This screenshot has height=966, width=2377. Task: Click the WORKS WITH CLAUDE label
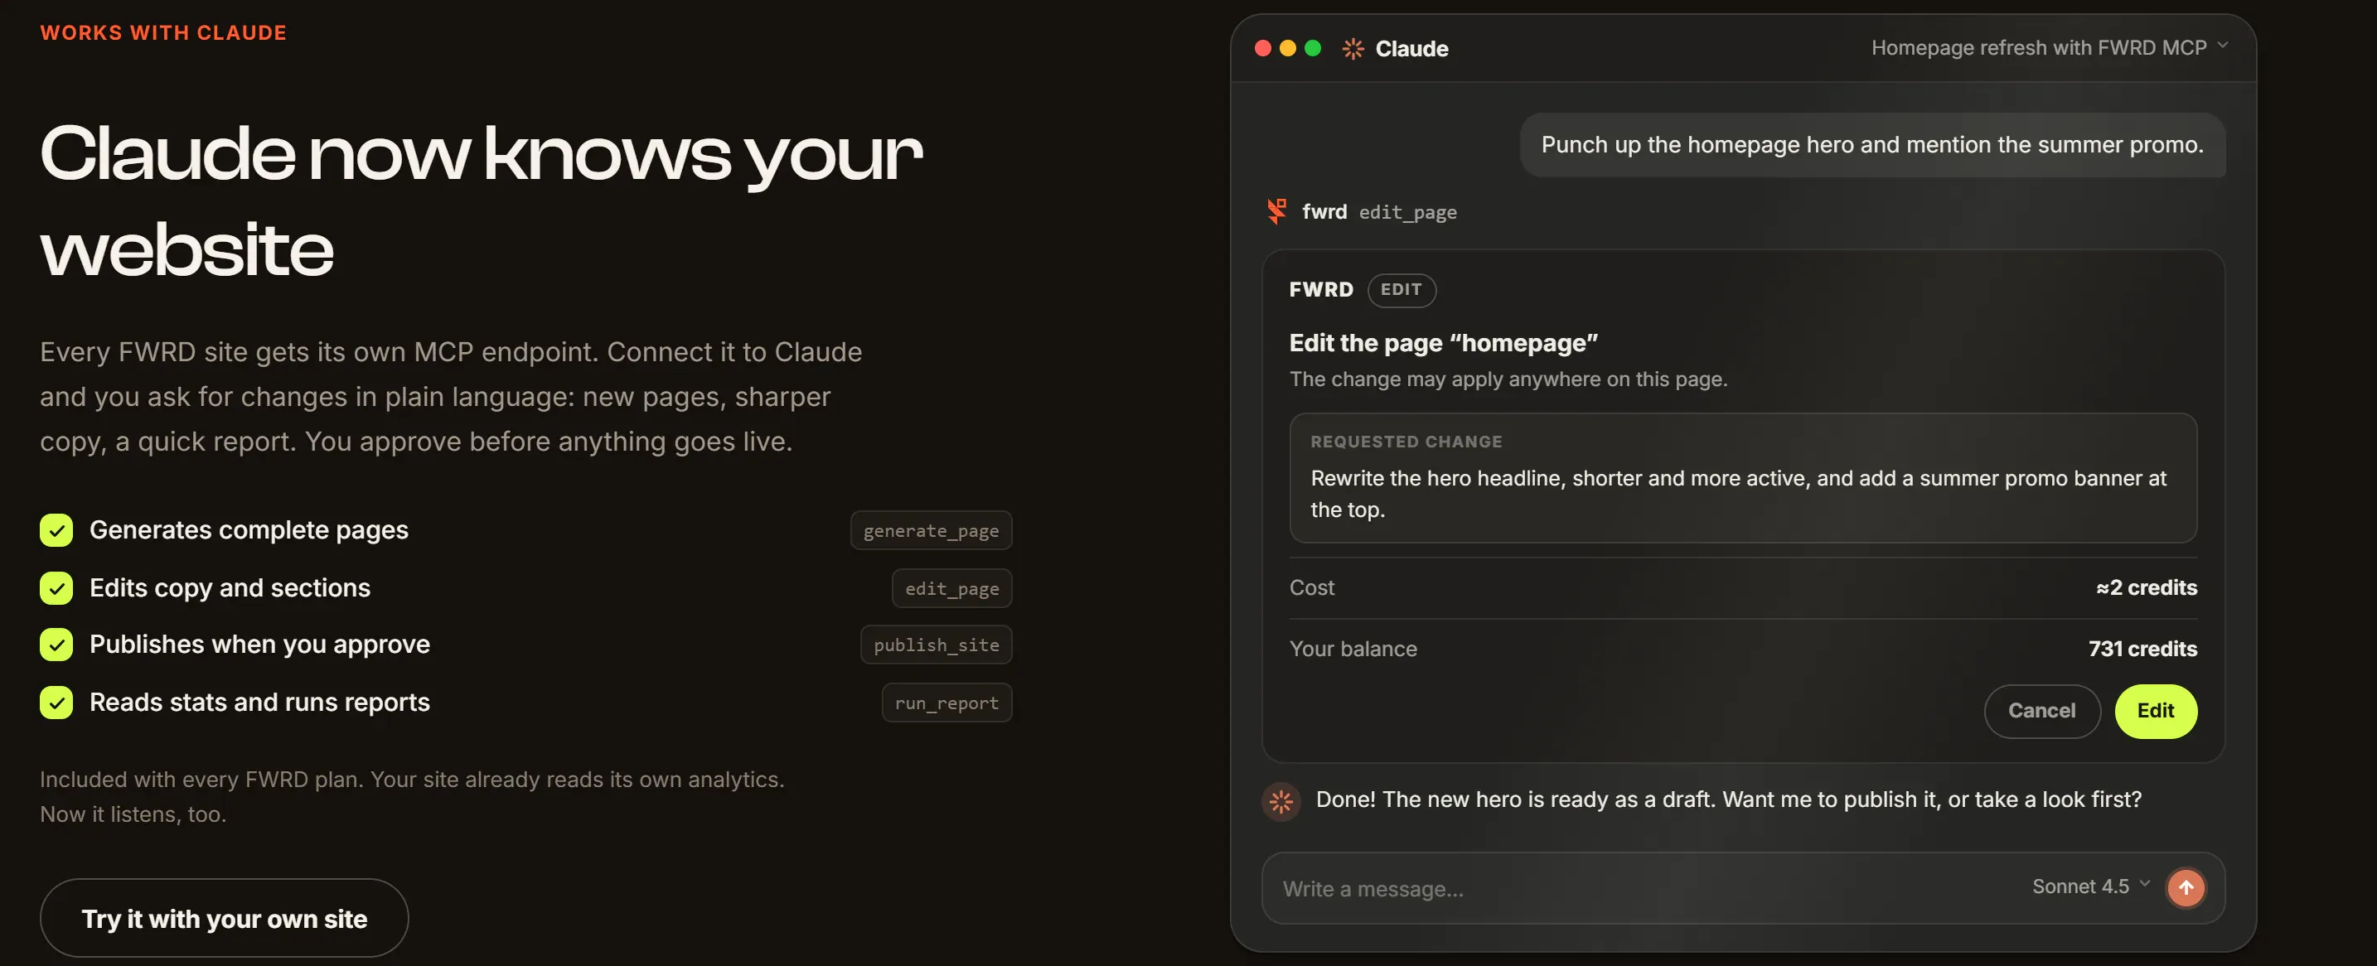point(163,32)
